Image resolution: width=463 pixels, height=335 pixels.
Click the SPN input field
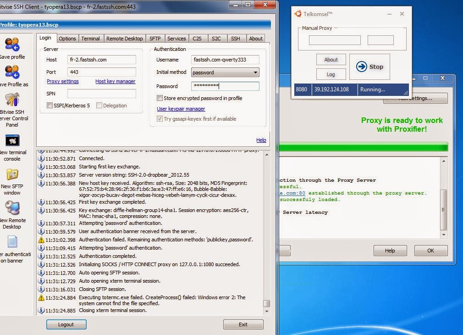point(102,94)
